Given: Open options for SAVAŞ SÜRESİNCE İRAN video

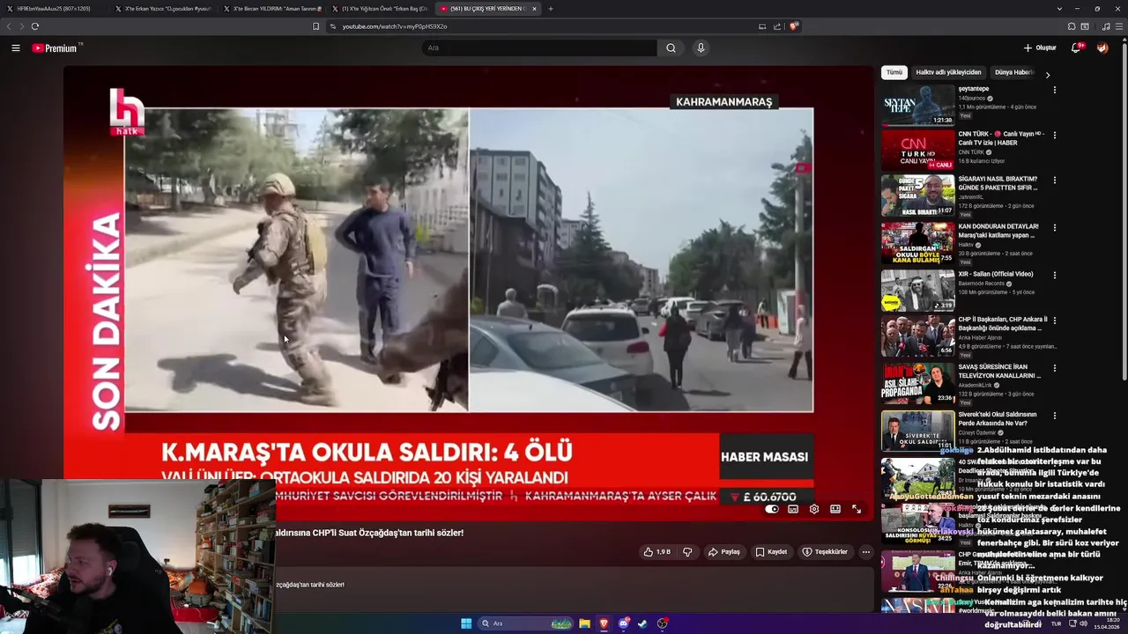Looking at the screenshot, I should [x=1054, y=368].
